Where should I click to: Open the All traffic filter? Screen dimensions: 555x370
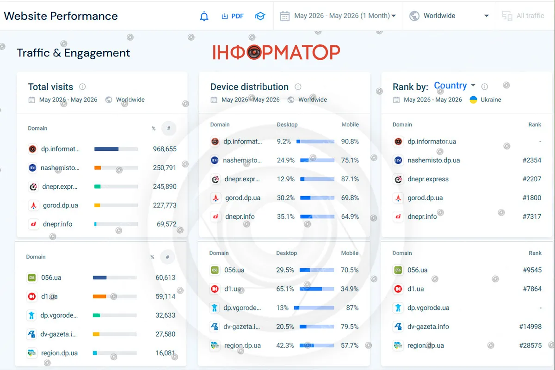click(523, 16)
